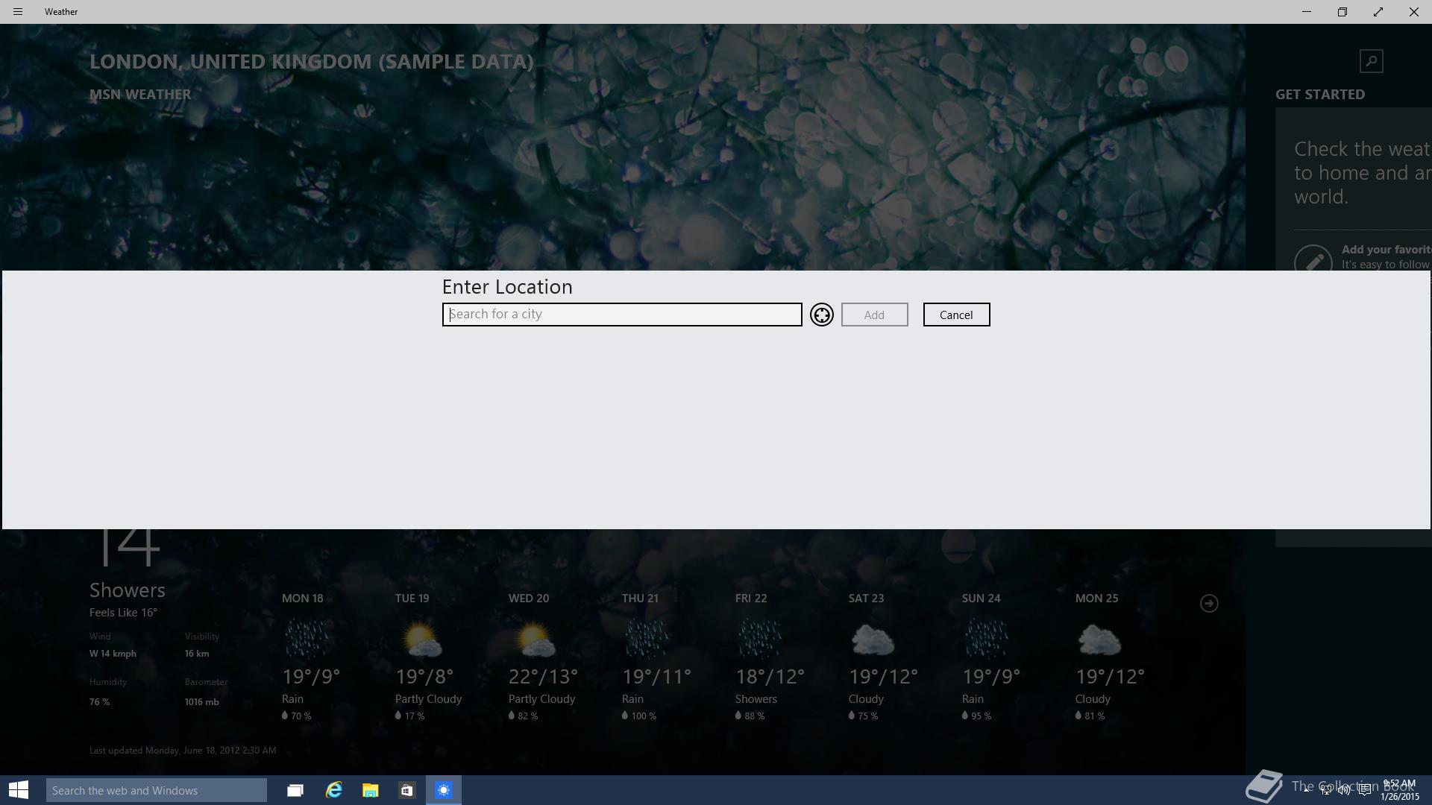Click the 1016 mb barometer value
Image resolution: width=1432 pixels, height=805 pixels.
(x=202, y=702)
